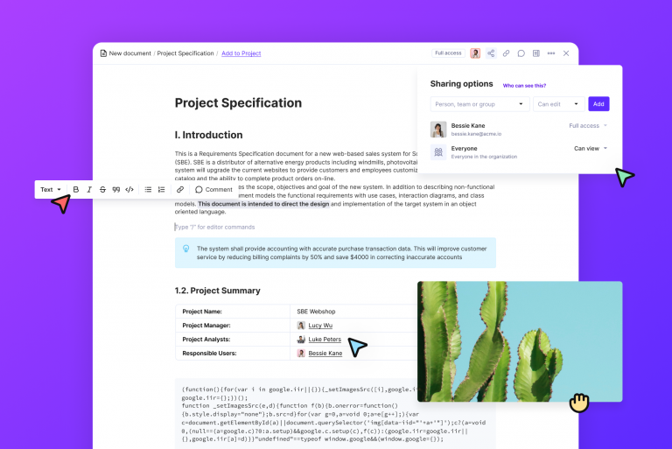This screenshot has width=672, height=449.
Task: Open Person, team or group dropdown
Action: pos(479,104)
